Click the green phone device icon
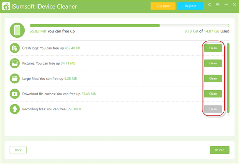This screenshot has height=164, width=239. [17, 30]
